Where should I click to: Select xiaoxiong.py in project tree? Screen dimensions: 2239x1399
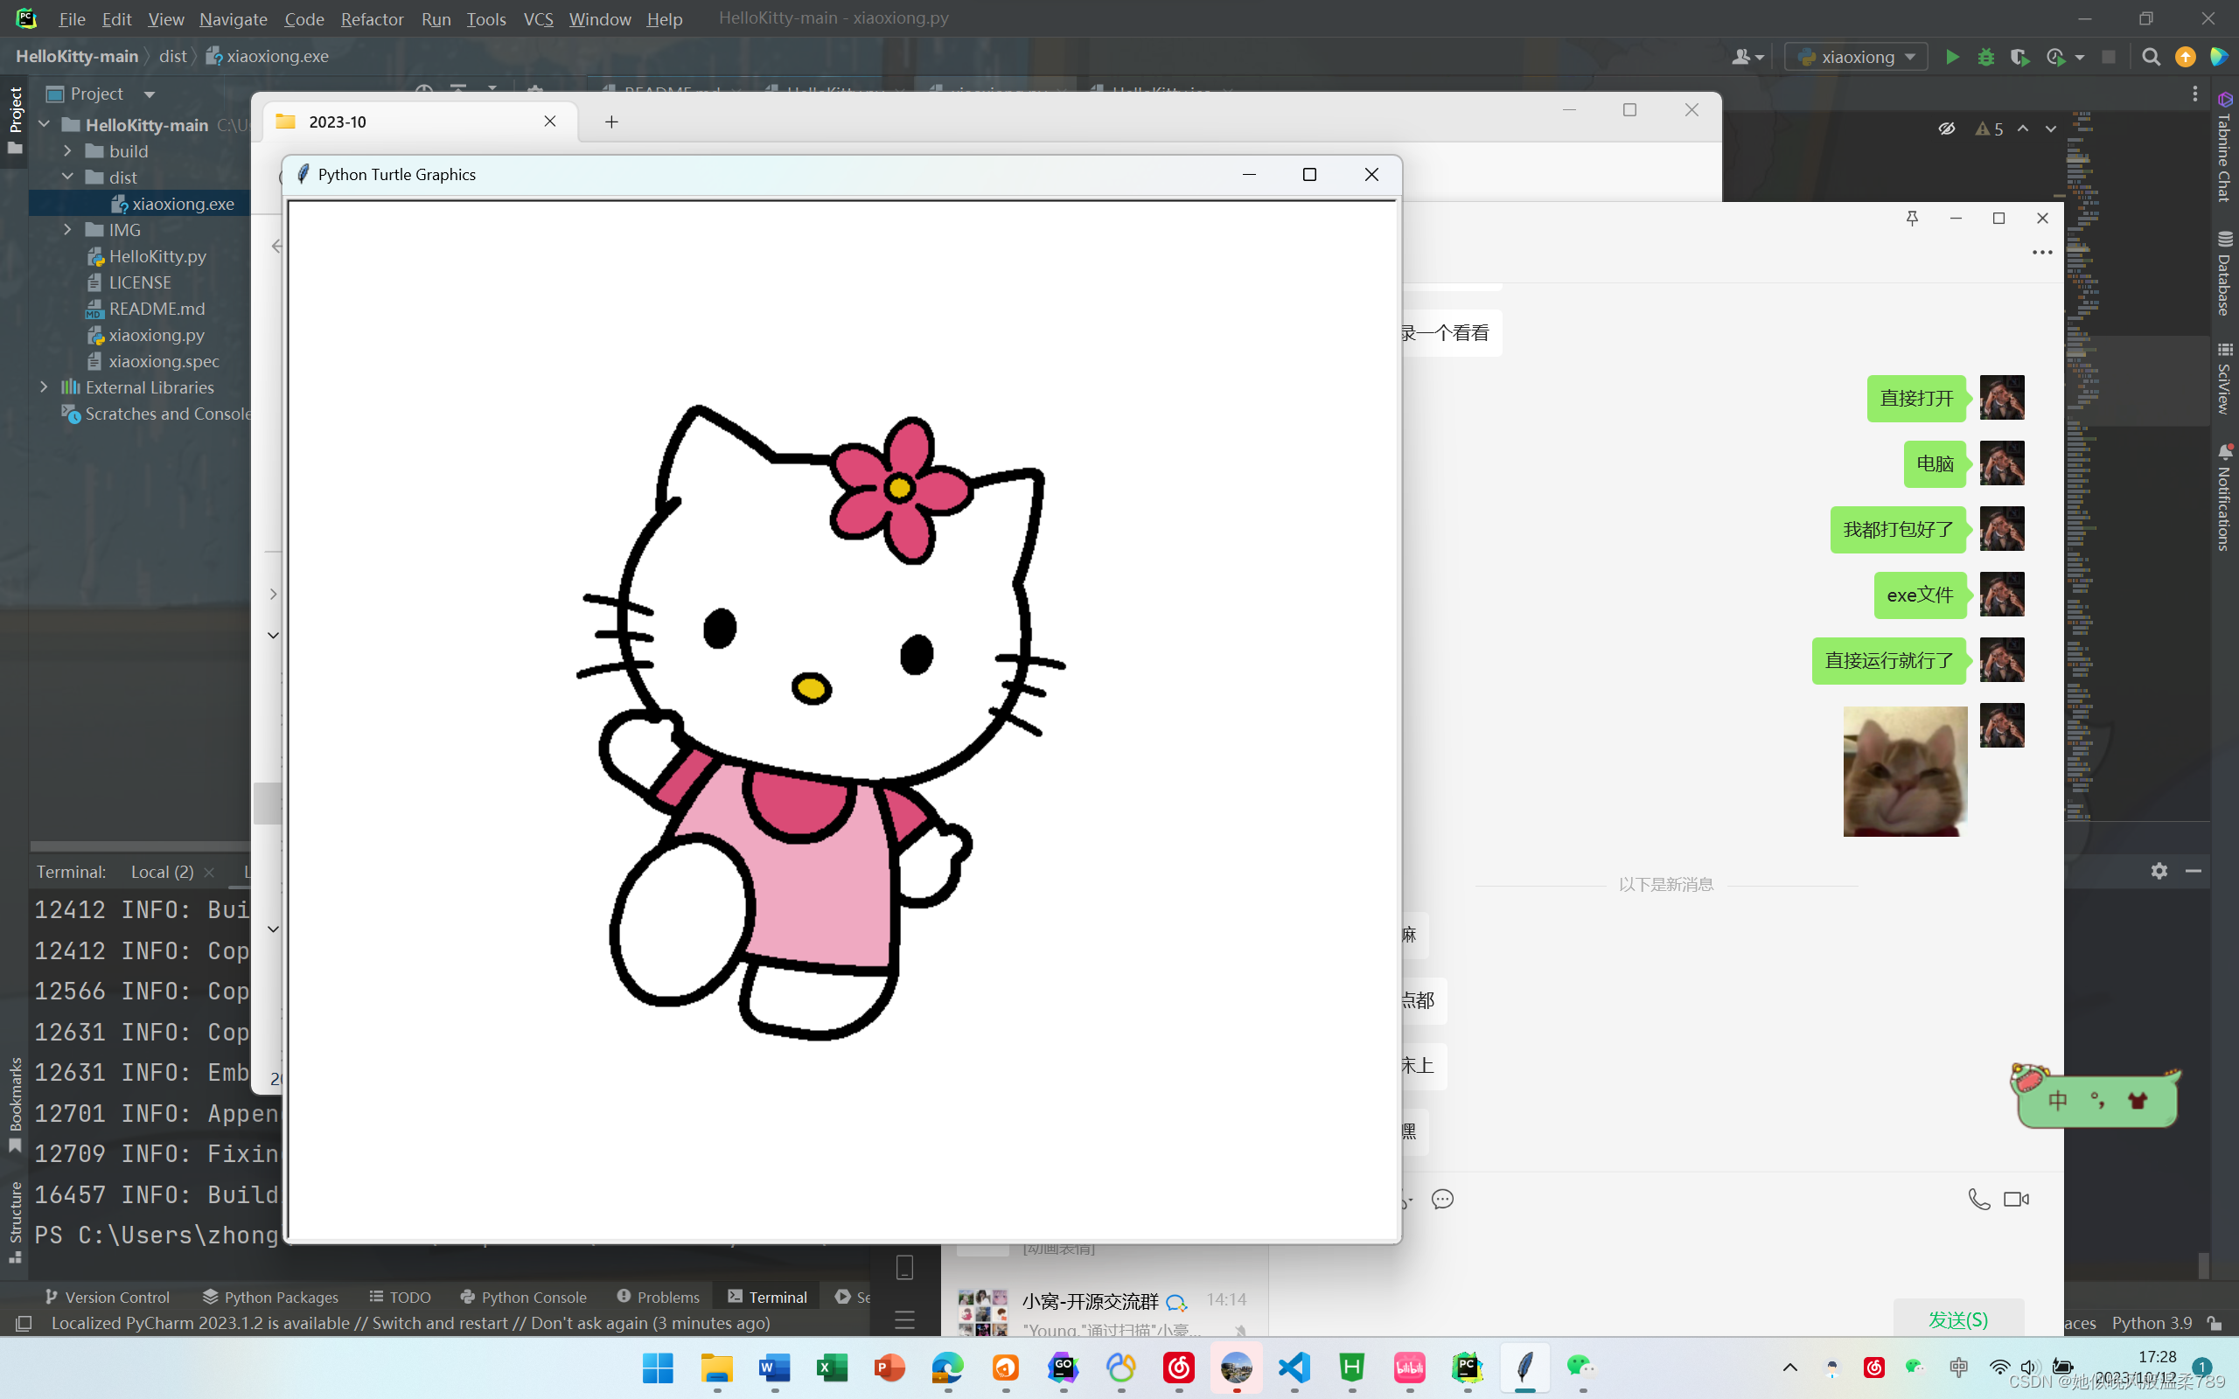(x=157, y=335)
